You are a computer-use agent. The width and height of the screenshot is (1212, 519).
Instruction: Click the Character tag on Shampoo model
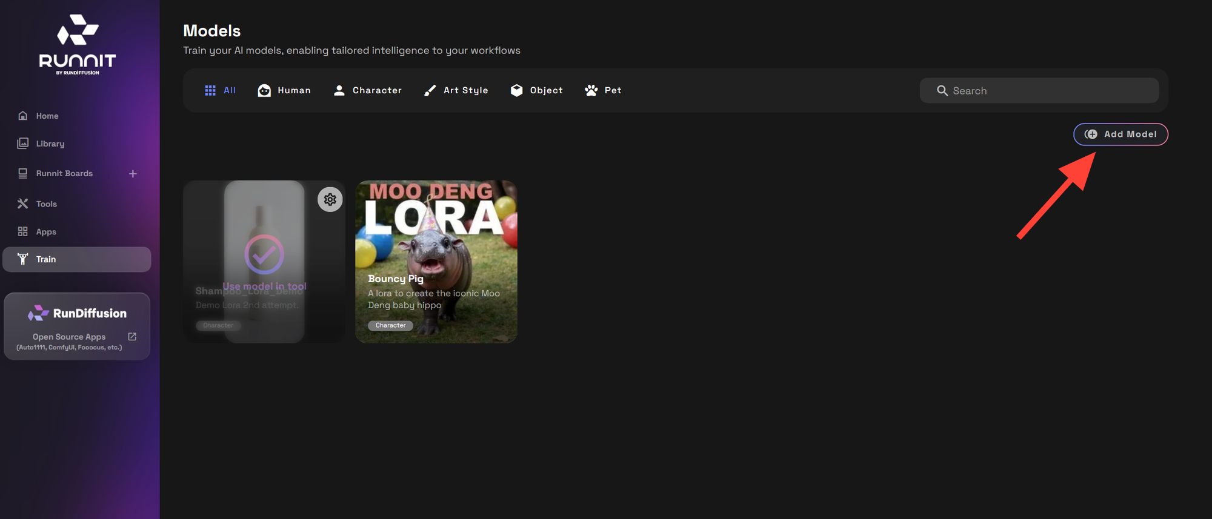pos(218,325)
